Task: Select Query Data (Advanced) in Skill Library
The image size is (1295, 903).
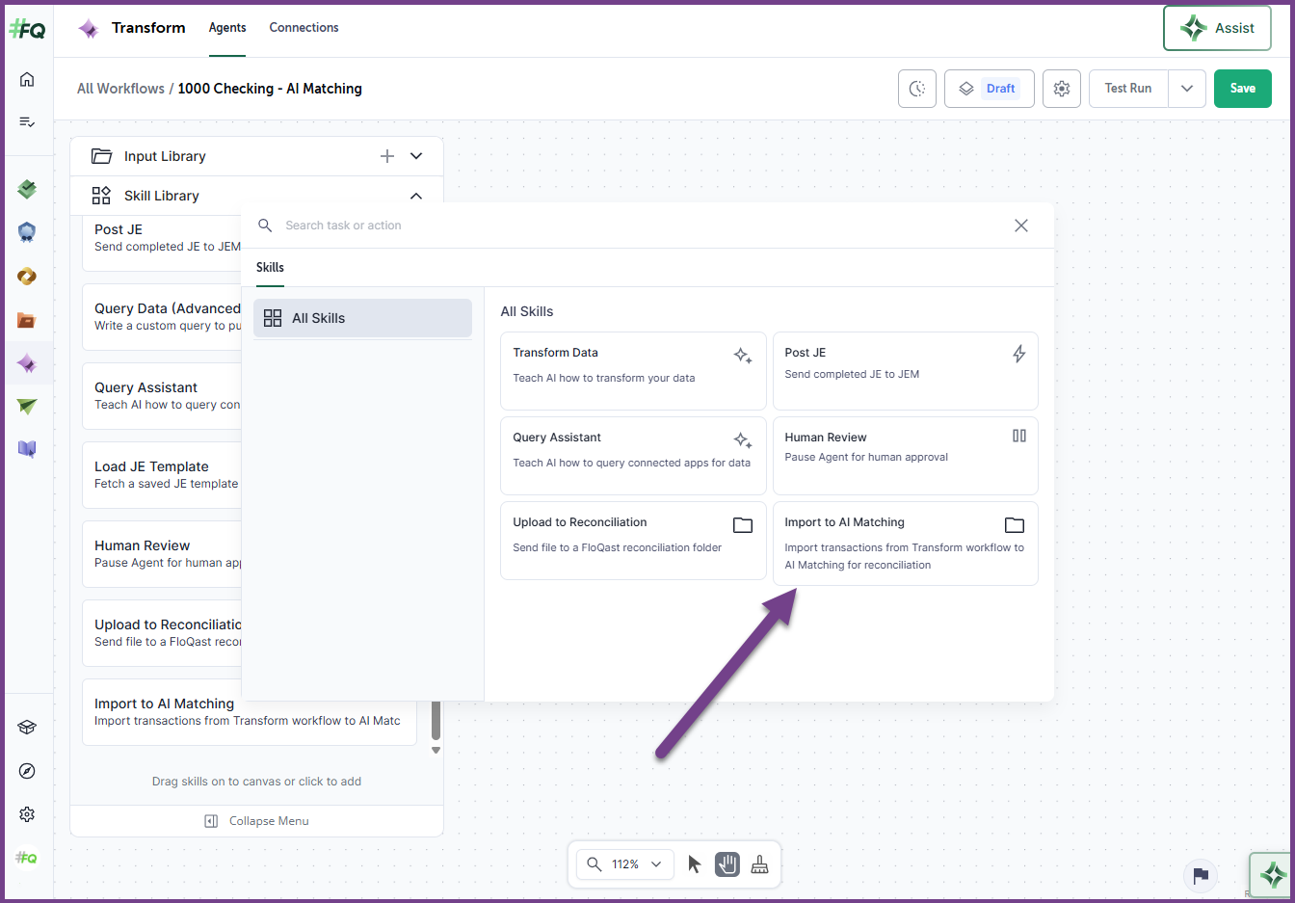Action: (162, 317)
